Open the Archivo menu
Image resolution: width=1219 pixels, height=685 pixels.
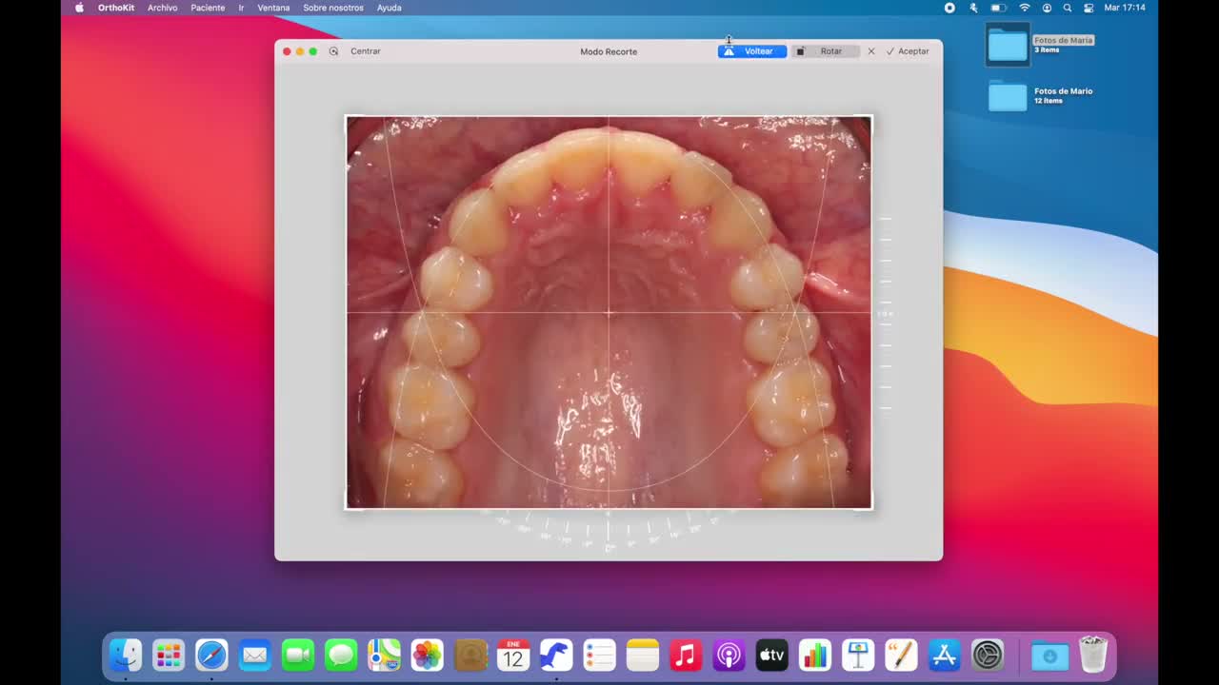pos(163,8)
